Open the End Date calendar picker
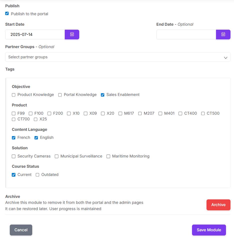Viewport: 234px width, 238px height. click(x=223, y=34)
